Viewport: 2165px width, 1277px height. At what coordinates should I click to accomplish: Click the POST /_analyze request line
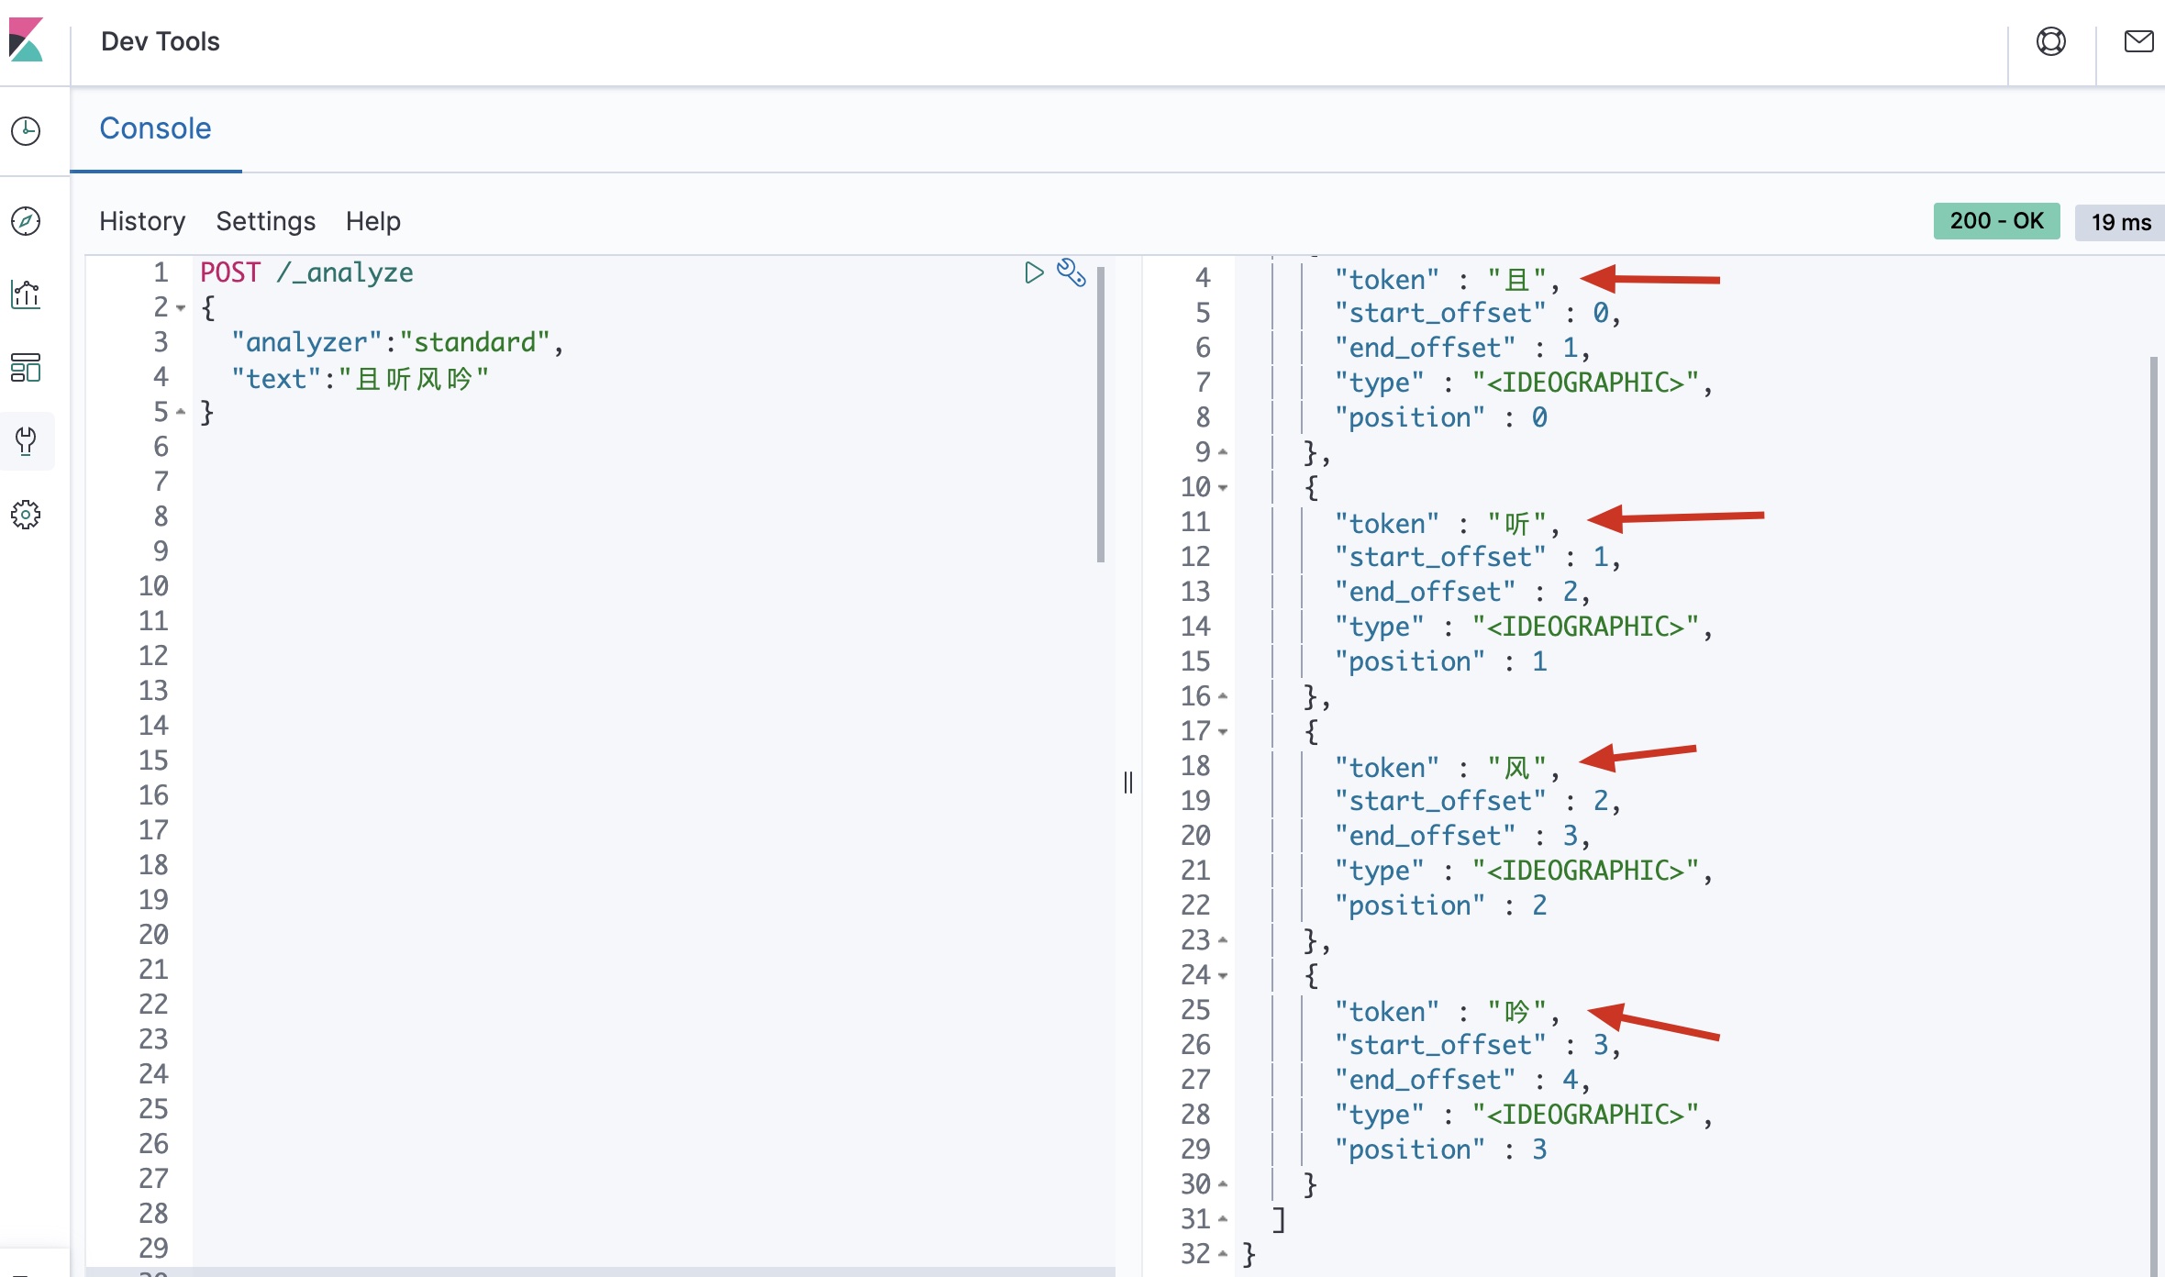[306, 272]
